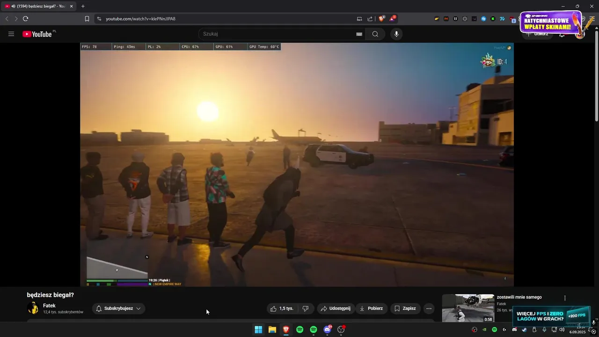Open File Explorer from taskbar

click(272, 330)
